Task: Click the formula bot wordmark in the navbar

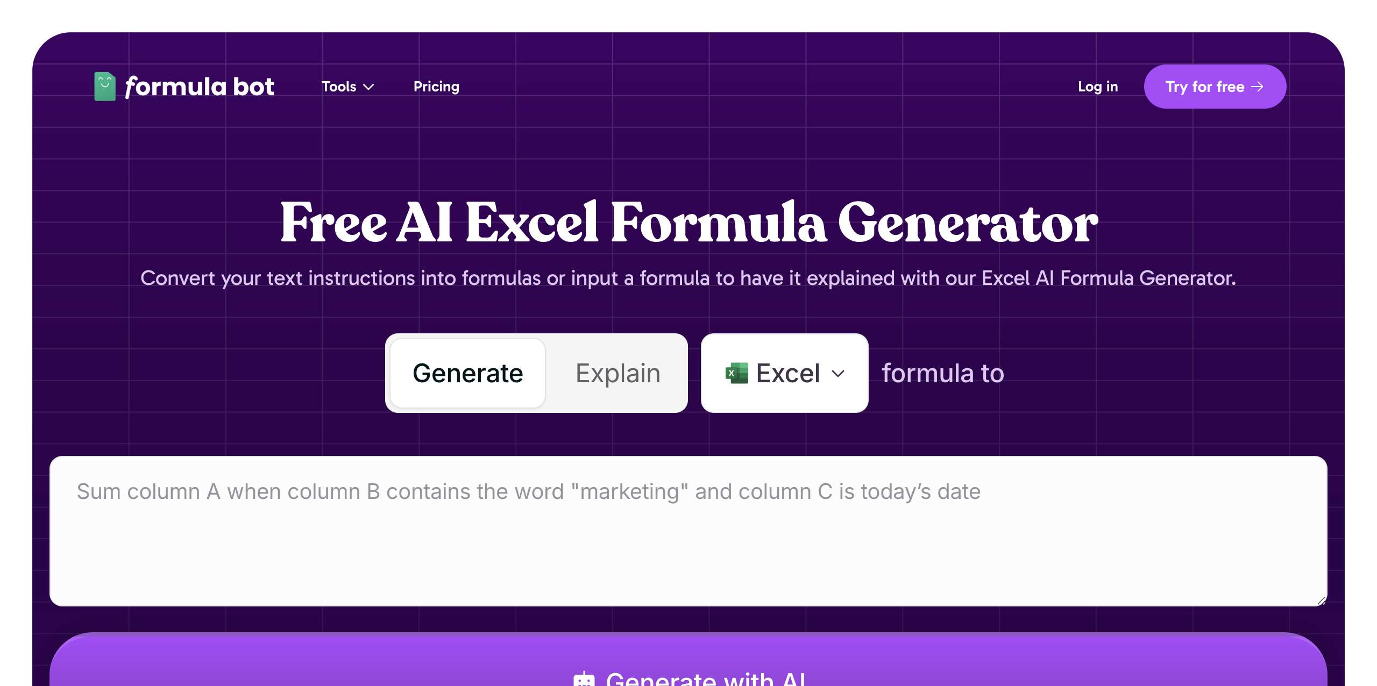Action: point(200,86)
